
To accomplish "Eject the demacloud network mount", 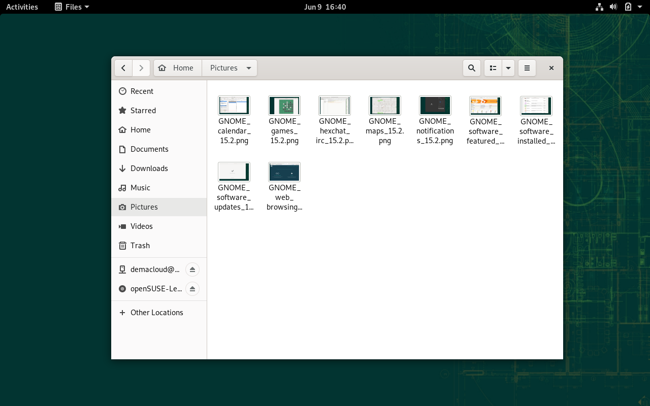I will [192, 269].
